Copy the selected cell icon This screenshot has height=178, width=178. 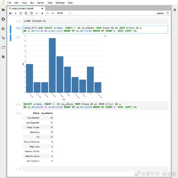(26, 13)
